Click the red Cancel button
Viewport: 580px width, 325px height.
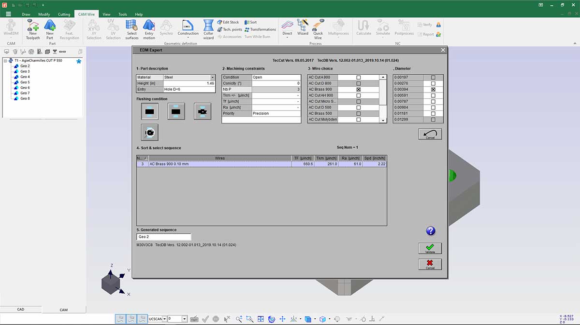coord(430,264)
